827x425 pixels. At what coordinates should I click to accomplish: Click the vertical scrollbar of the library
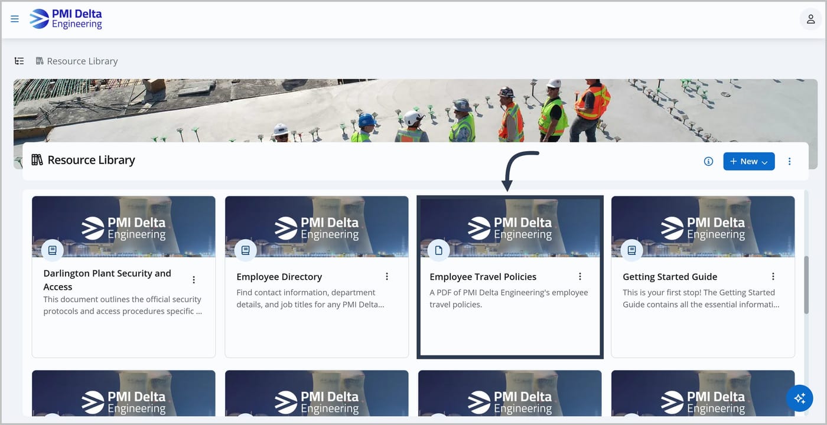pyautogui.click(x=806, y=285)
